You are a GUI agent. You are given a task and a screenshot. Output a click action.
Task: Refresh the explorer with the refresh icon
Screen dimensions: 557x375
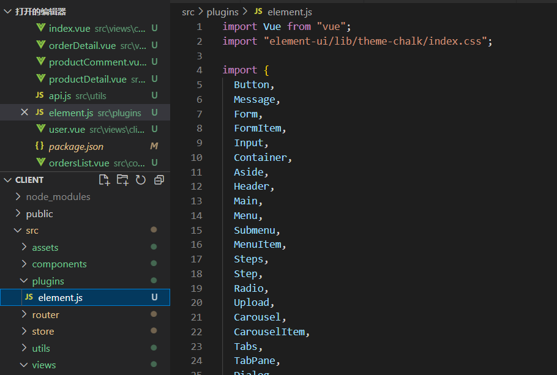(141, 180)
